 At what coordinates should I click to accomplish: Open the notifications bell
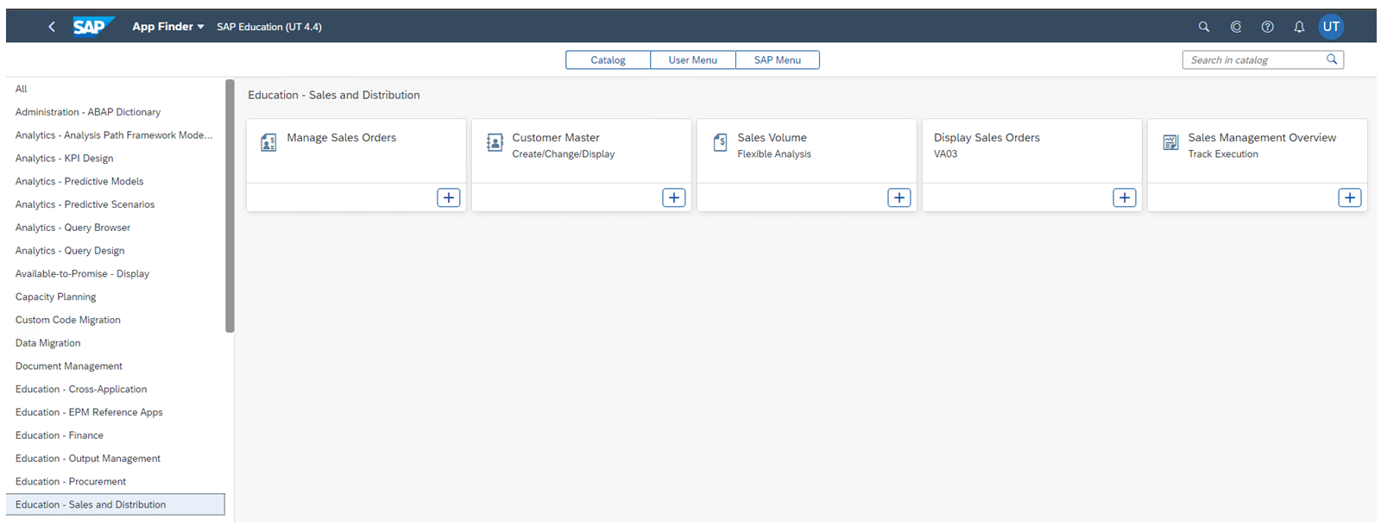(x=1299, y=27)
